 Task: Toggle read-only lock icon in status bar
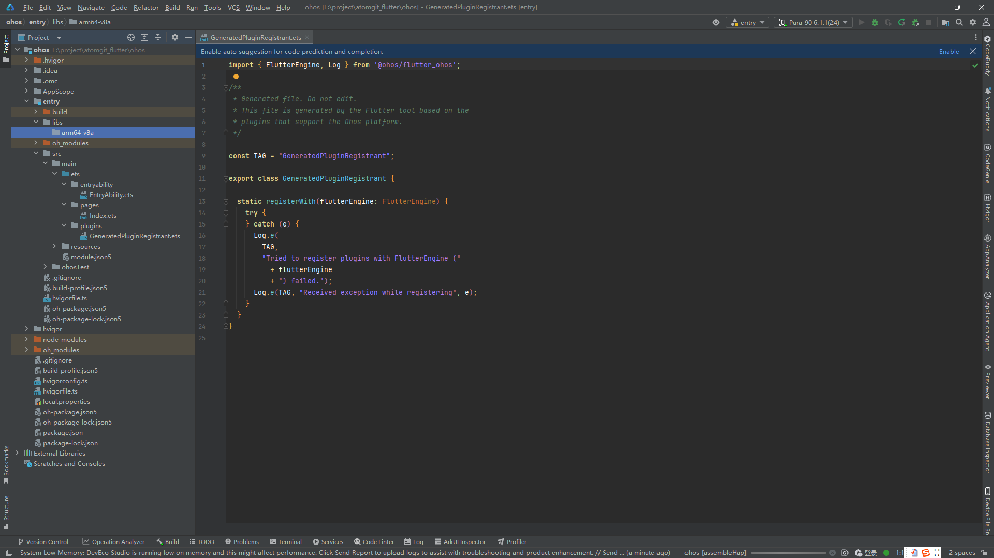(x=984, y=553)
